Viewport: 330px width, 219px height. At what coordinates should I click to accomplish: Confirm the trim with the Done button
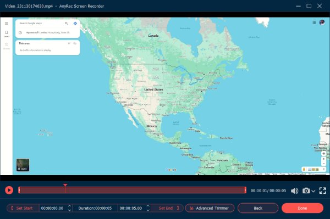click(x=302, y=208)
